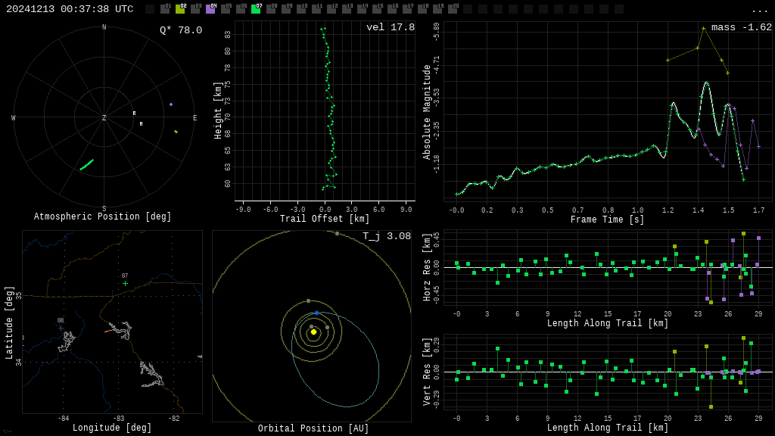Toggle the green station 07 indicator
The image size is (775, 436).
(x=256, y=9)
